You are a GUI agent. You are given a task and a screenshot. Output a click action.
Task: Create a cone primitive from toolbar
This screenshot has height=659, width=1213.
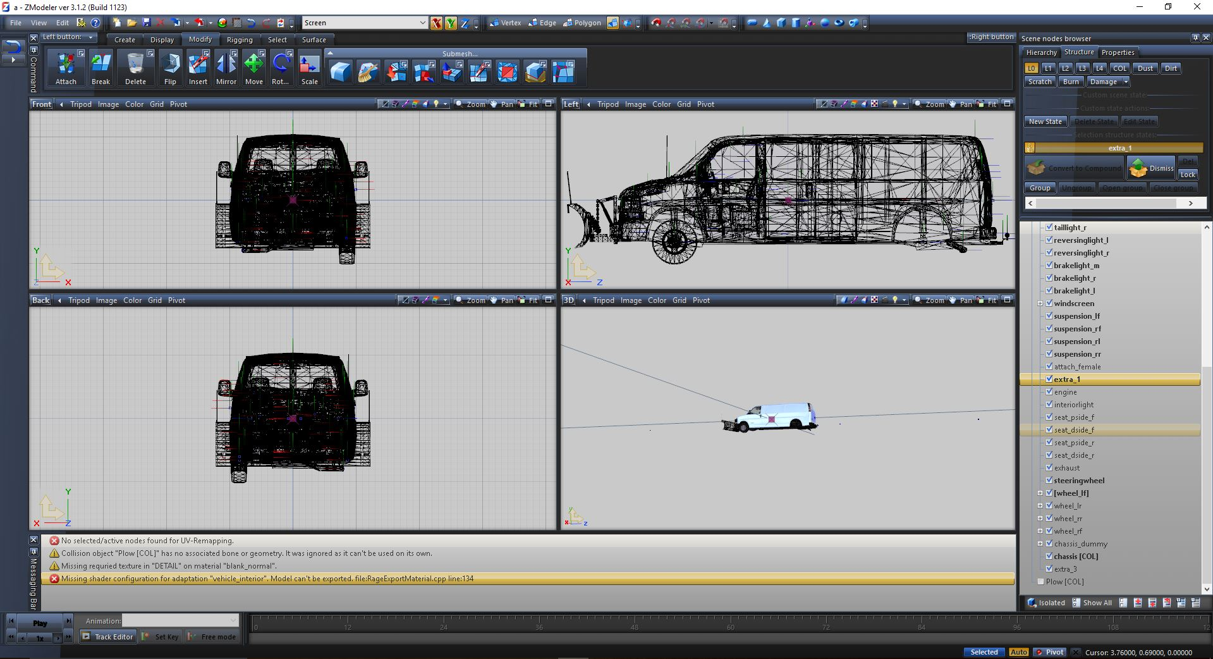pyautogui.click(x=766, y=23)
